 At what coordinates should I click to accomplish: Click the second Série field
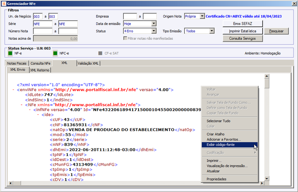(x=68, y=24)
